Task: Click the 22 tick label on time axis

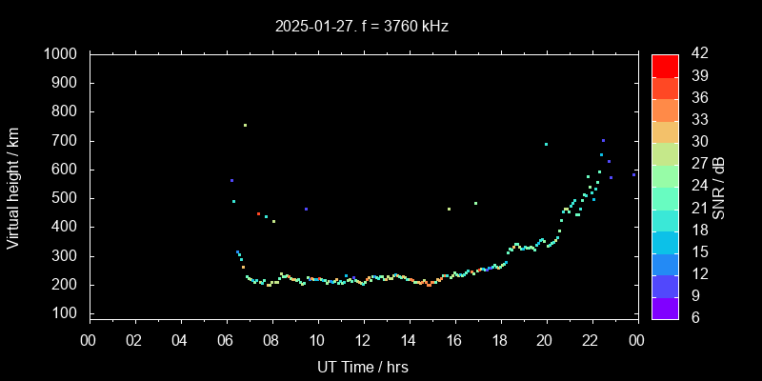Action: click(592, 340)
